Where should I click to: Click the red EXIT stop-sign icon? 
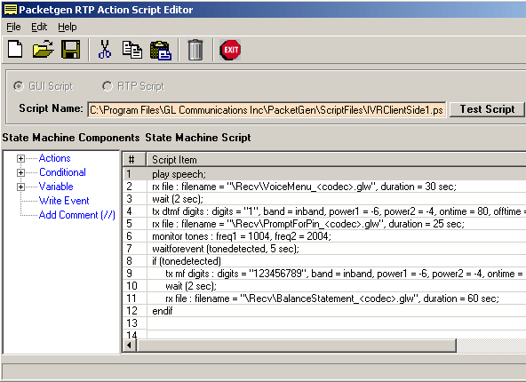pyautogui.click(x=230, y=50)
